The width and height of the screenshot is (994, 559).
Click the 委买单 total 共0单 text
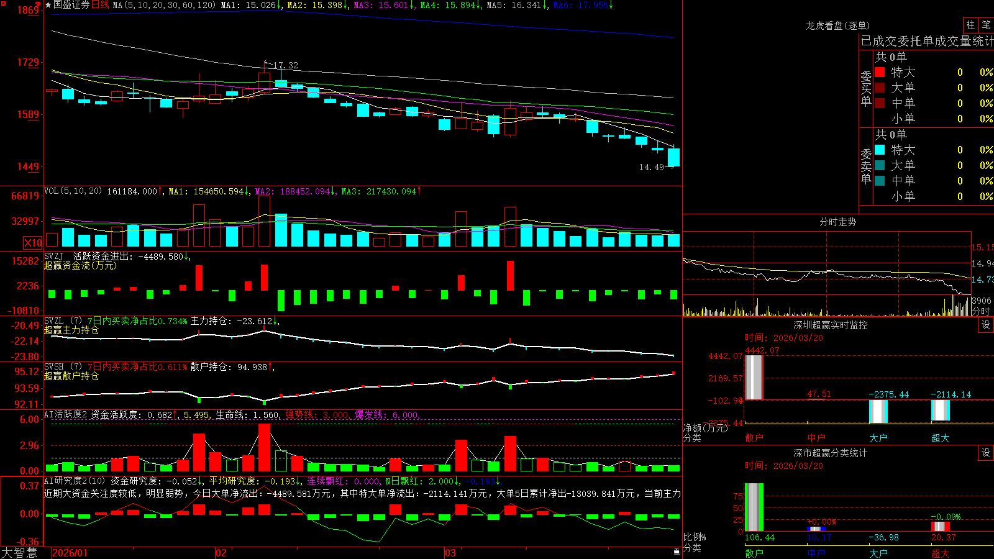tap(891, 57)
